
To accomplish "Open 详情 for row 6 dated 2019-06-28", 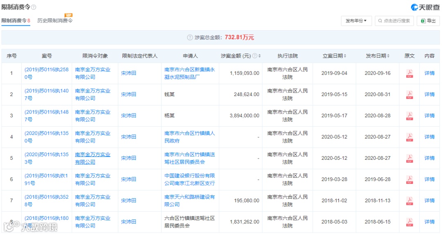I will 430,179.
